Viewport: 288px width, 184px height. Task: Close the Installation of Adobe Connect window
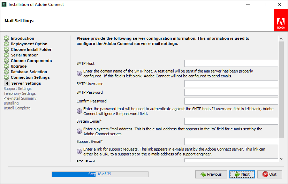pyautogui.click(x=280, y=5)
